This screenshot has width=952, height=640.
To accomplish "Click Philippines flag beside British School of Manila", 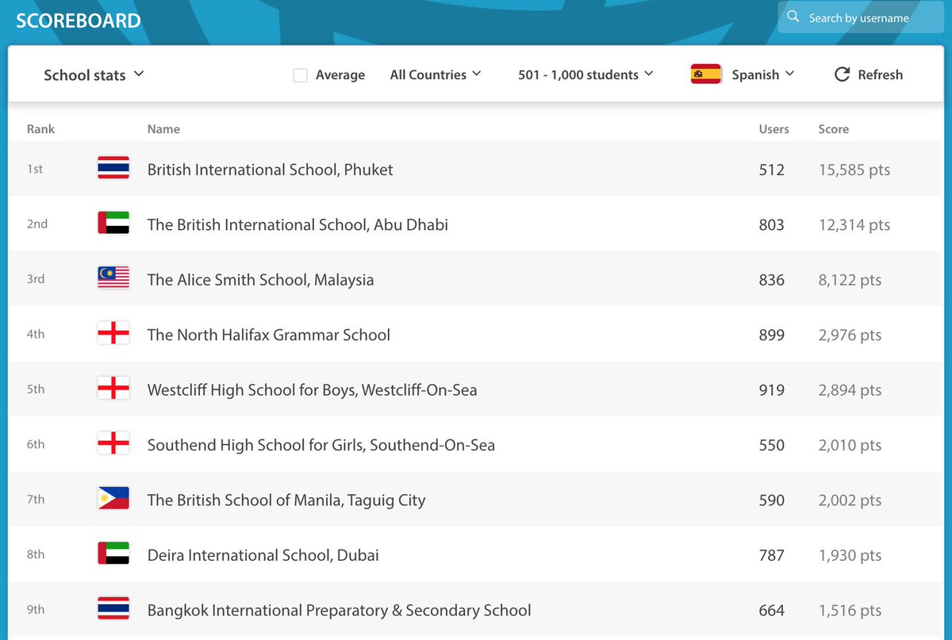I will click(113, 499).
